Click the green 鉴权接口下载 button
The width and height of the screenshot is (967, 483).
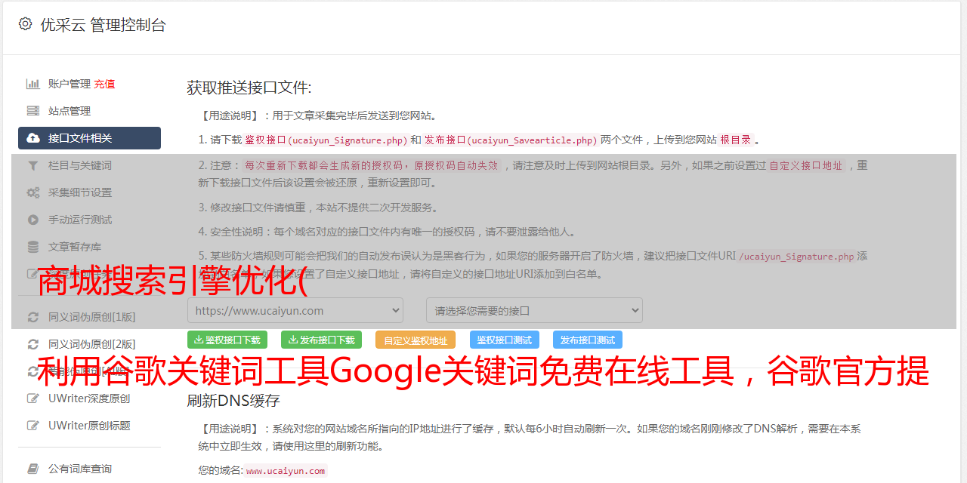(x=227, y=340)
